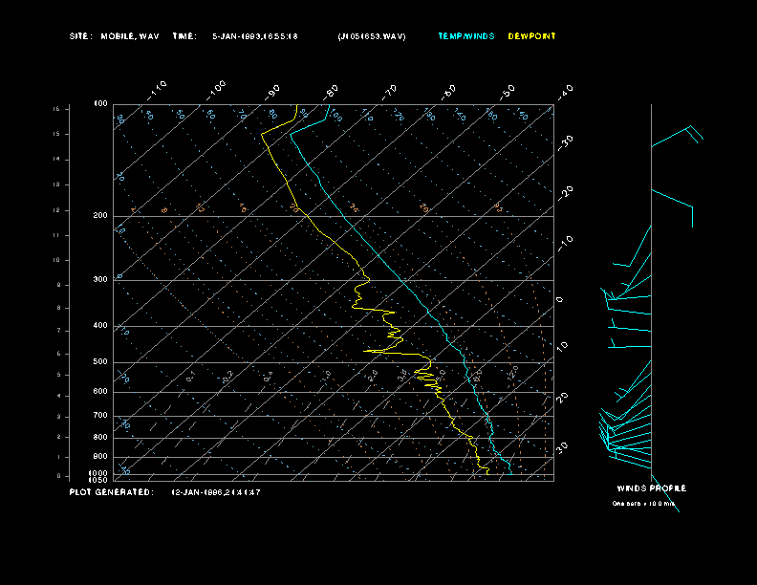Viewport: 757px width, 585px height.
Task: Click the white -50 isotherm label above the chart
Action: (508, 92)
